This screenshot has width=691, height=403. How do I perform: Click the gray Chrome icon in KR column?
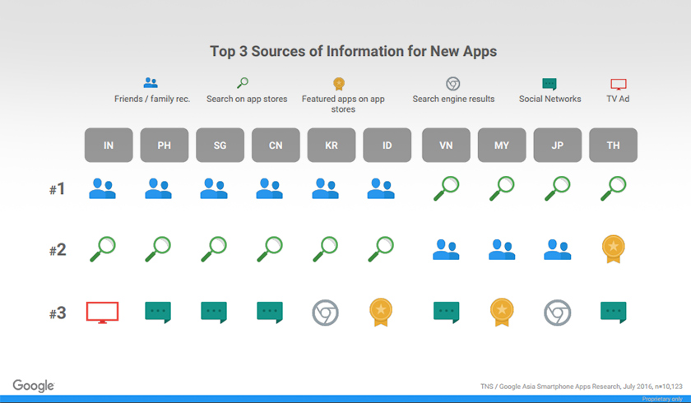pyautogui.click(x=325, y=312)
